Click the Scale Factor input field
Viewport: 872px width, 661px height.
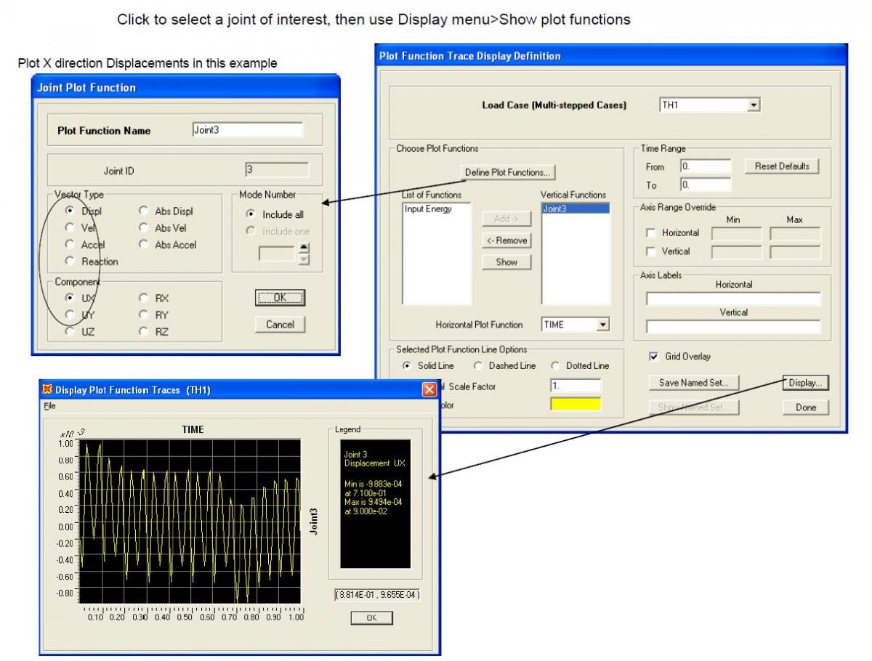(576, 386)
